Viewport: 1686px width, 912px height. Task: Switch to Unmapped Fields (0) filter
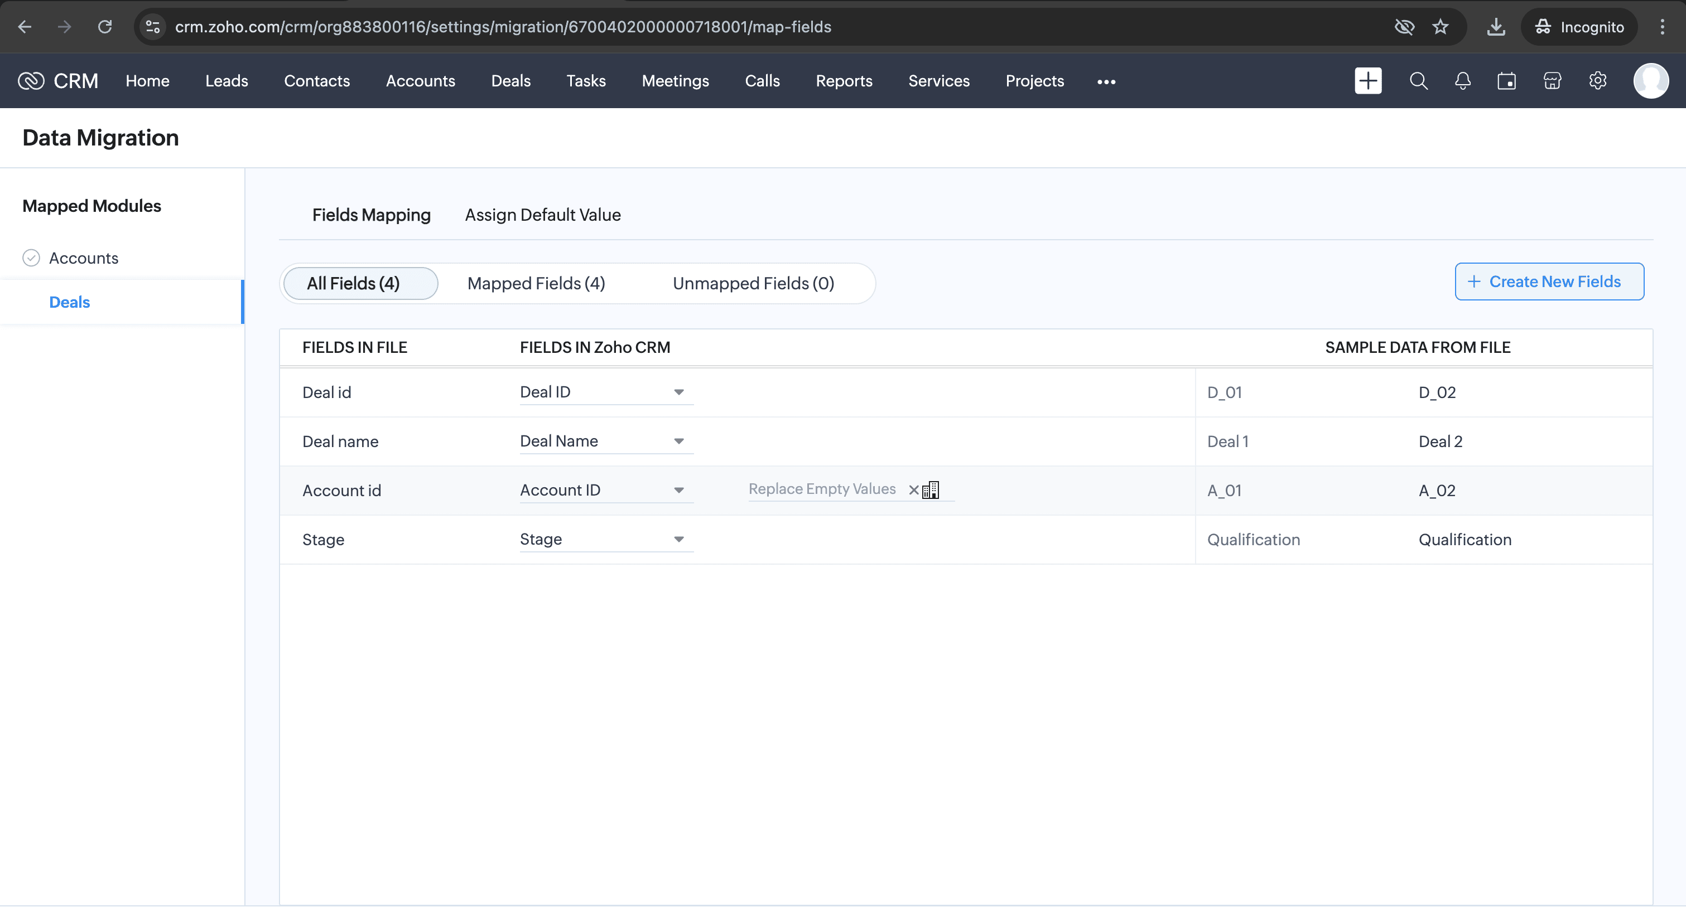point(753,284)
